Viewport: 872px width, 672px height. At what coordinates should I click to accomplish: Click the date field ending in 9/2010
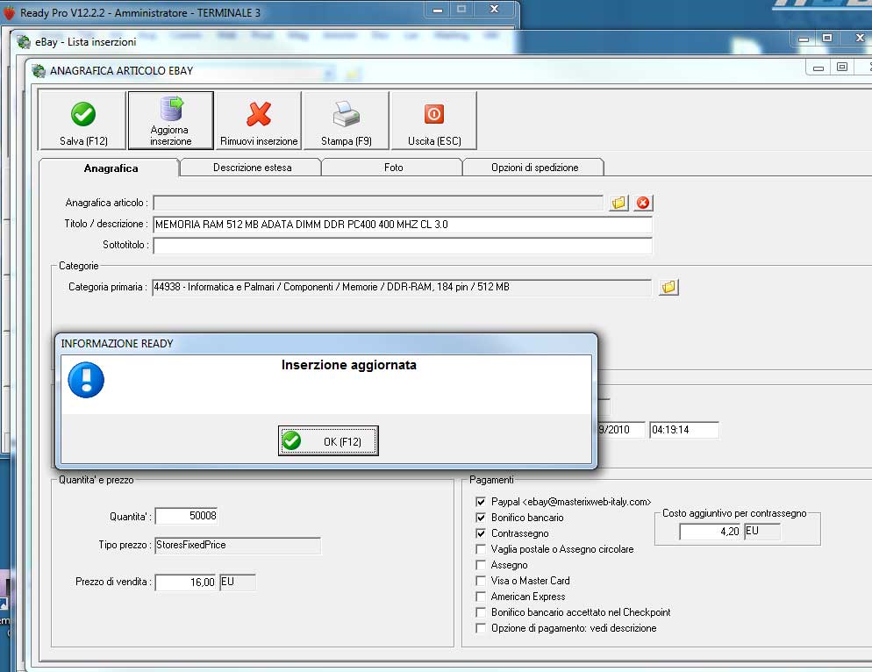tap(621, 430)
